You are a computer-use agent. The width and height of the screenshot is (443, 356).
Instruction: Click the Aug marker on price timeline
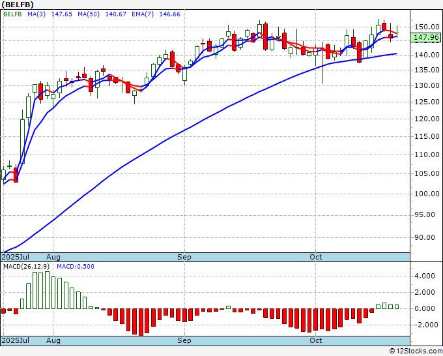coord(53,257)
